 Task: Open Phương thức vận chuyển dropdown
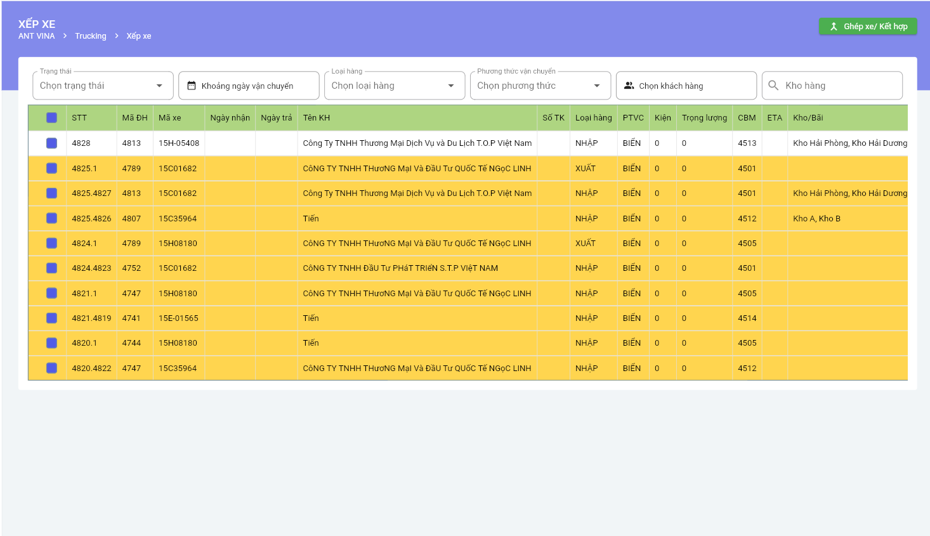click(x=540, y=86)
